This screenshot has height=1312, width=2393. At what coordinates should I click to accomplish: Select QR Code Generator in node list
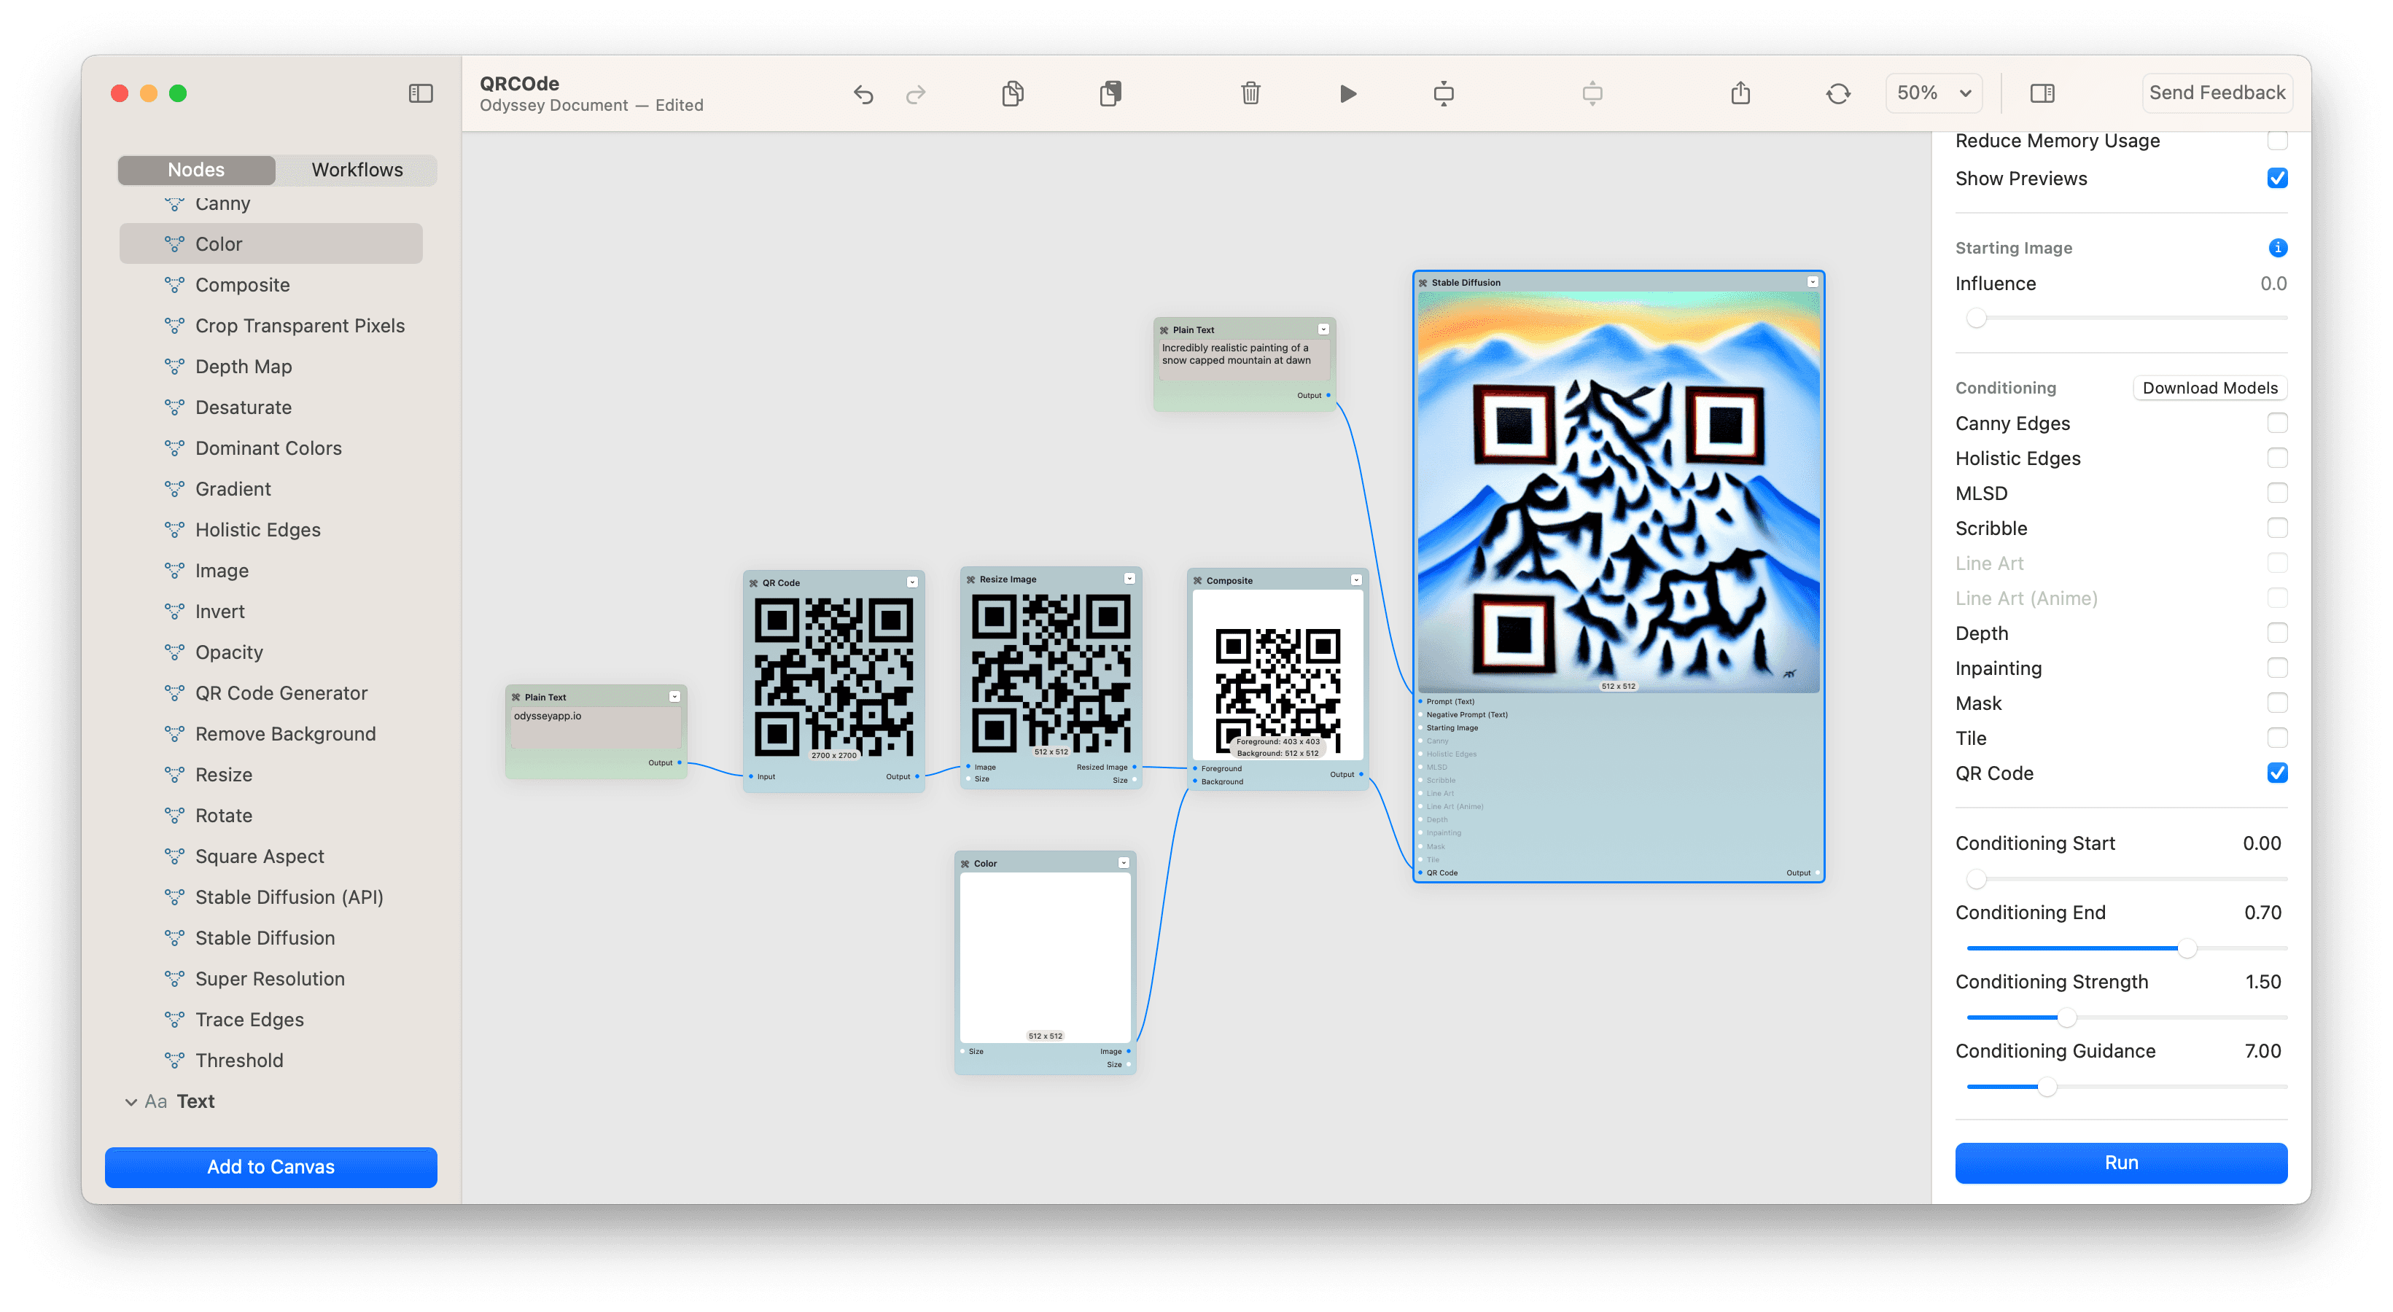(281, 694)
